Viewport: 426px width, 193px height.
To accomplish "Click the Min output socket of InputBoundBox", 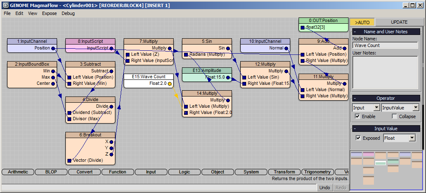I will (x=53, y=71).
